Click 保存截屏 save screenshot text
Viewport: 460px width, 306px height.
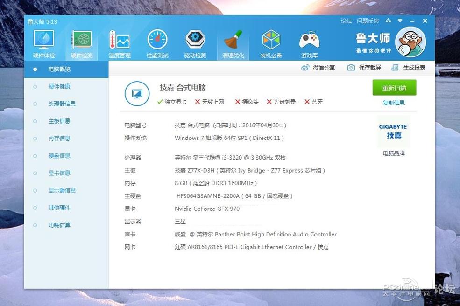[370, 68]
